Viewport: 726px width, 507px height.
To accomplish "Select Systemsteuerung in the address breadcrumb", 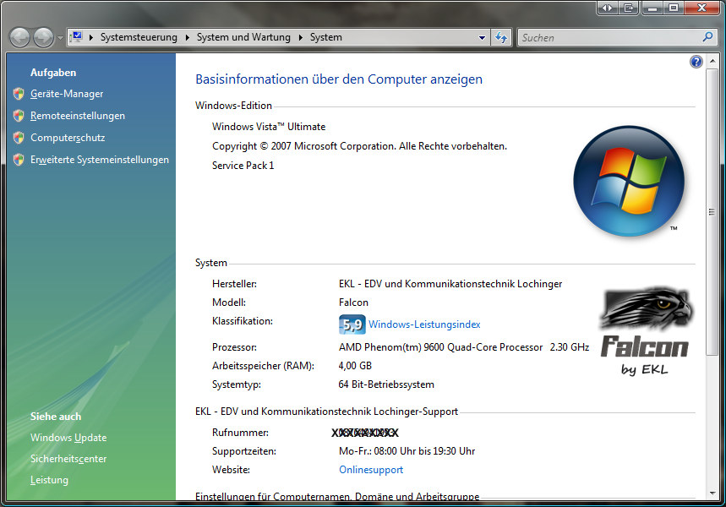I will 139,37.
